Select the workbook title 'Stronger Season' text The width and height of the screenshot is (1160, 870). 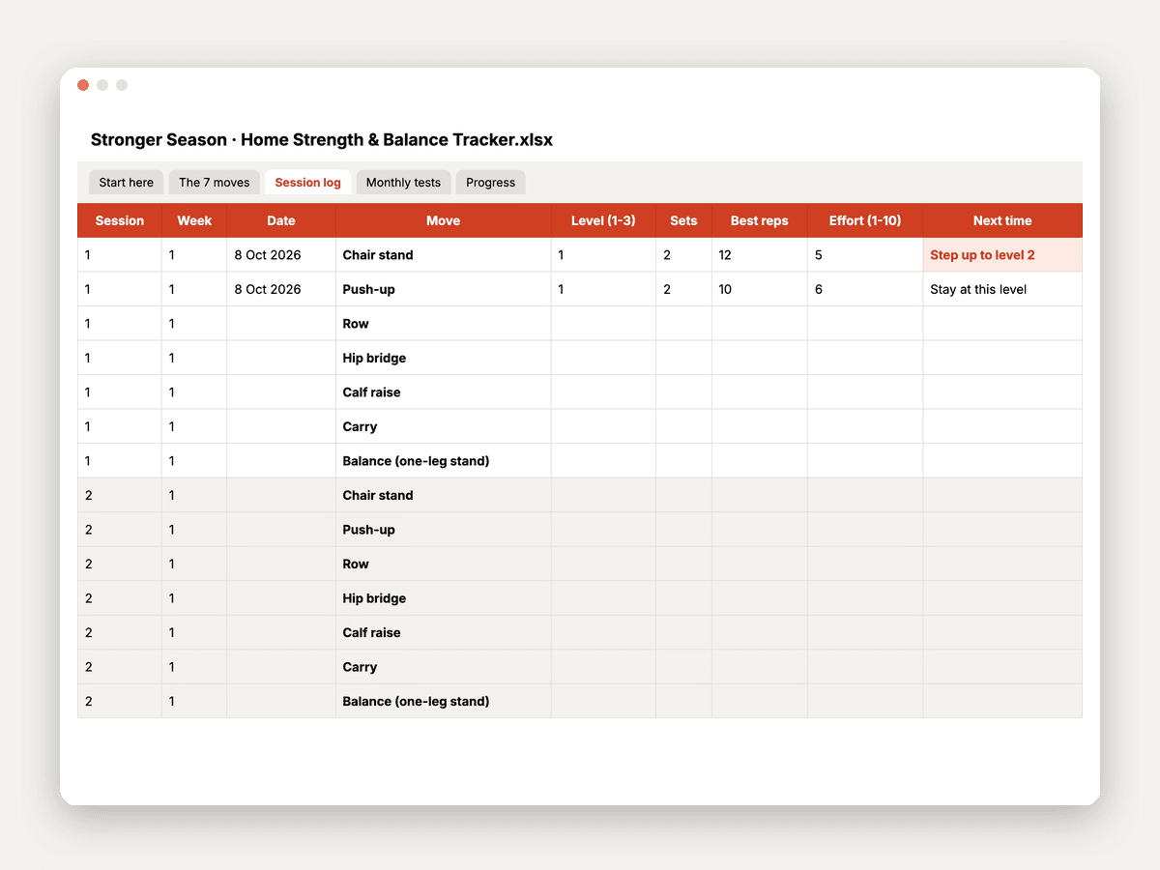click(159, 140)
